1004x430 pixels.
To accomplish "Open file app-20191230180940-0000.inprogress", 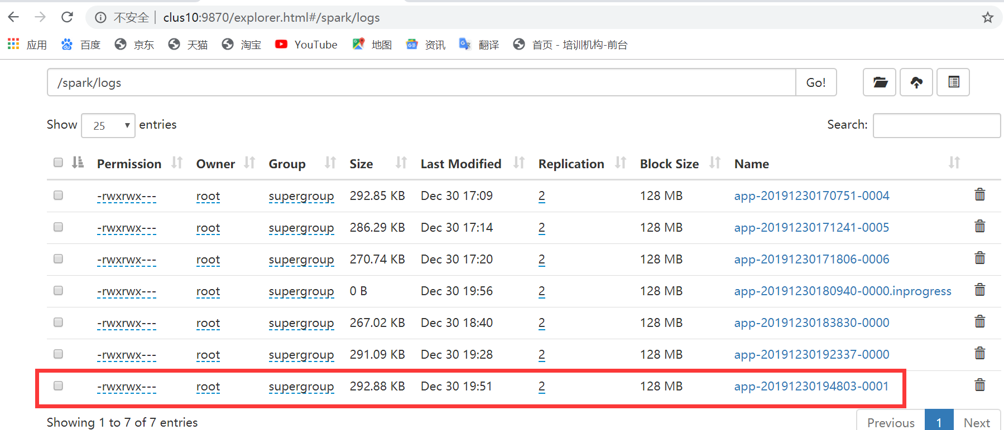I will 843,291.
